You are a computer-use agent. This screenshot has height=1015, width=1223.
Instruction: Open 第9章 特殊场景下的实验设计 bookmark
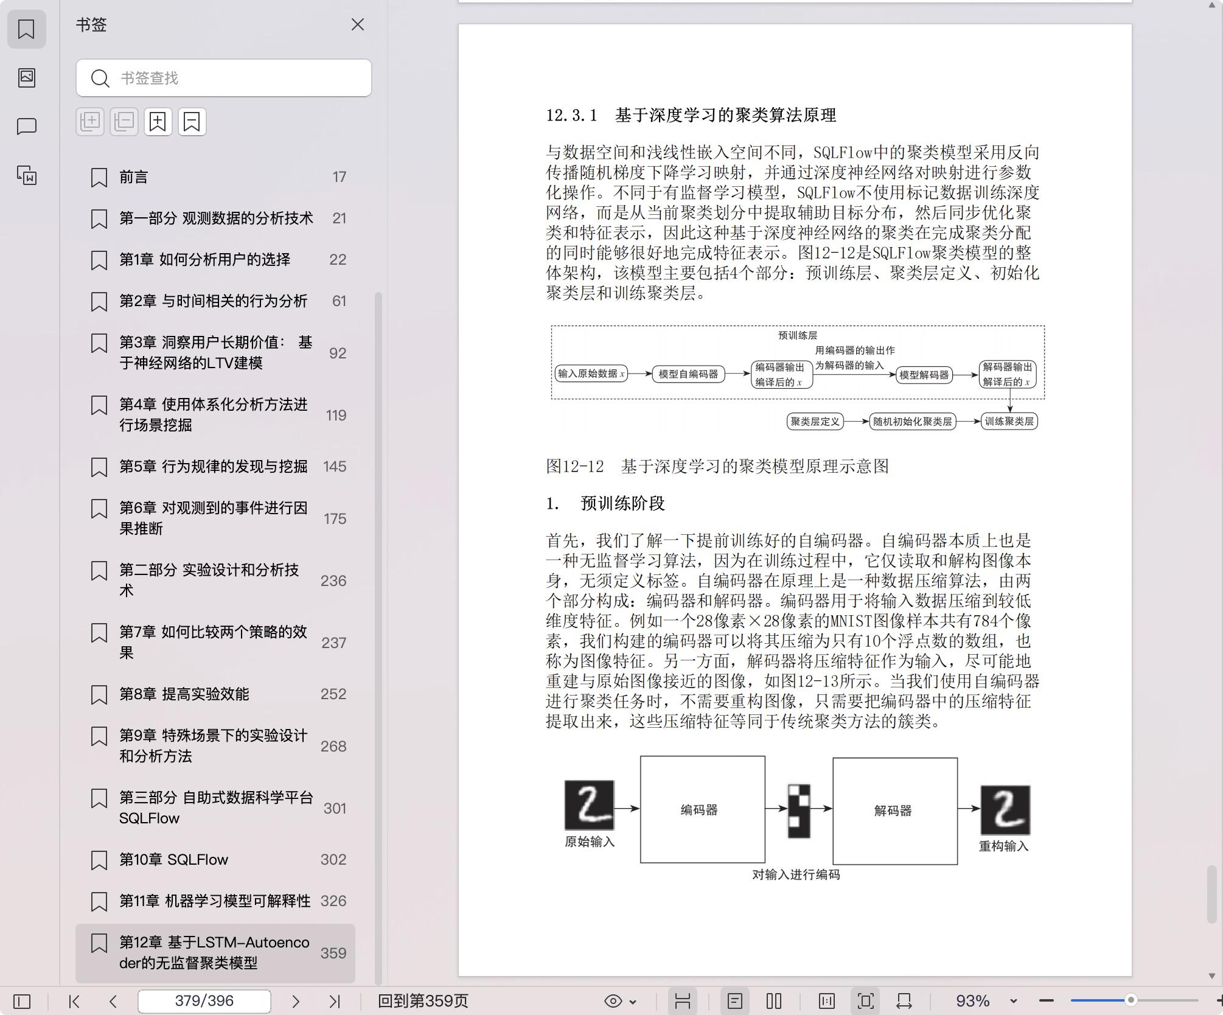pyautogui.click(x=215, y=746)
